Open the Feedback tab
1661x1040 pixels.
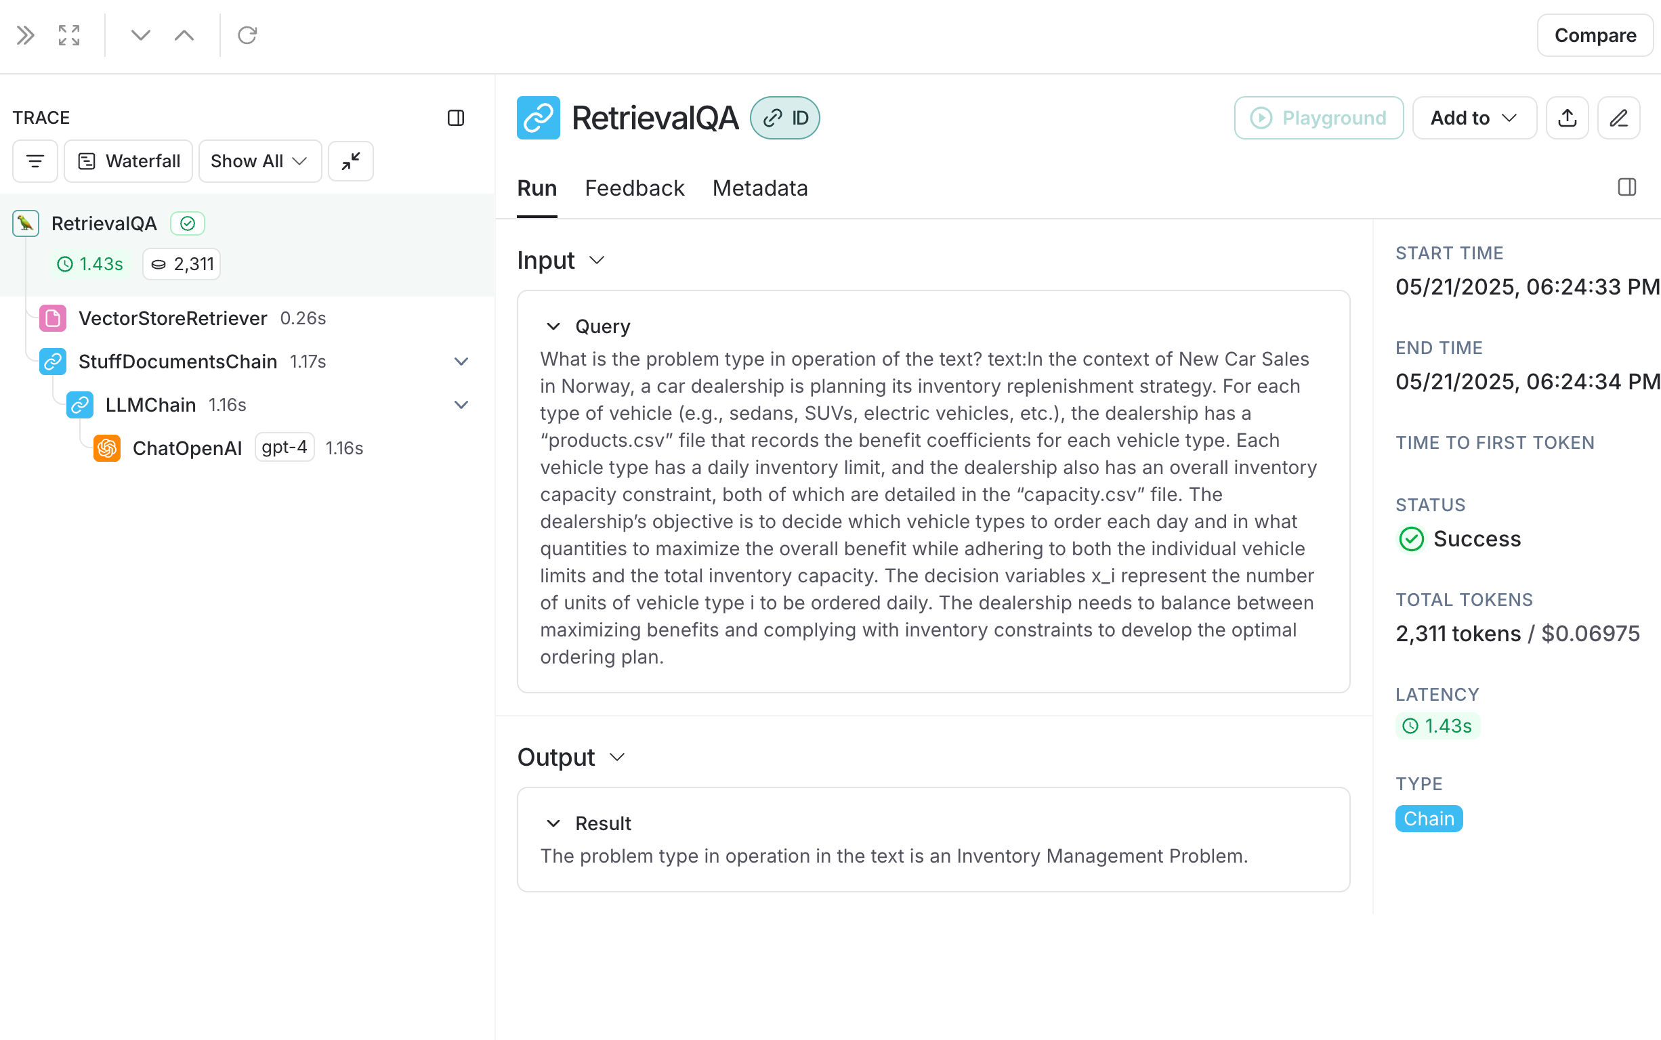pos(633,188)
